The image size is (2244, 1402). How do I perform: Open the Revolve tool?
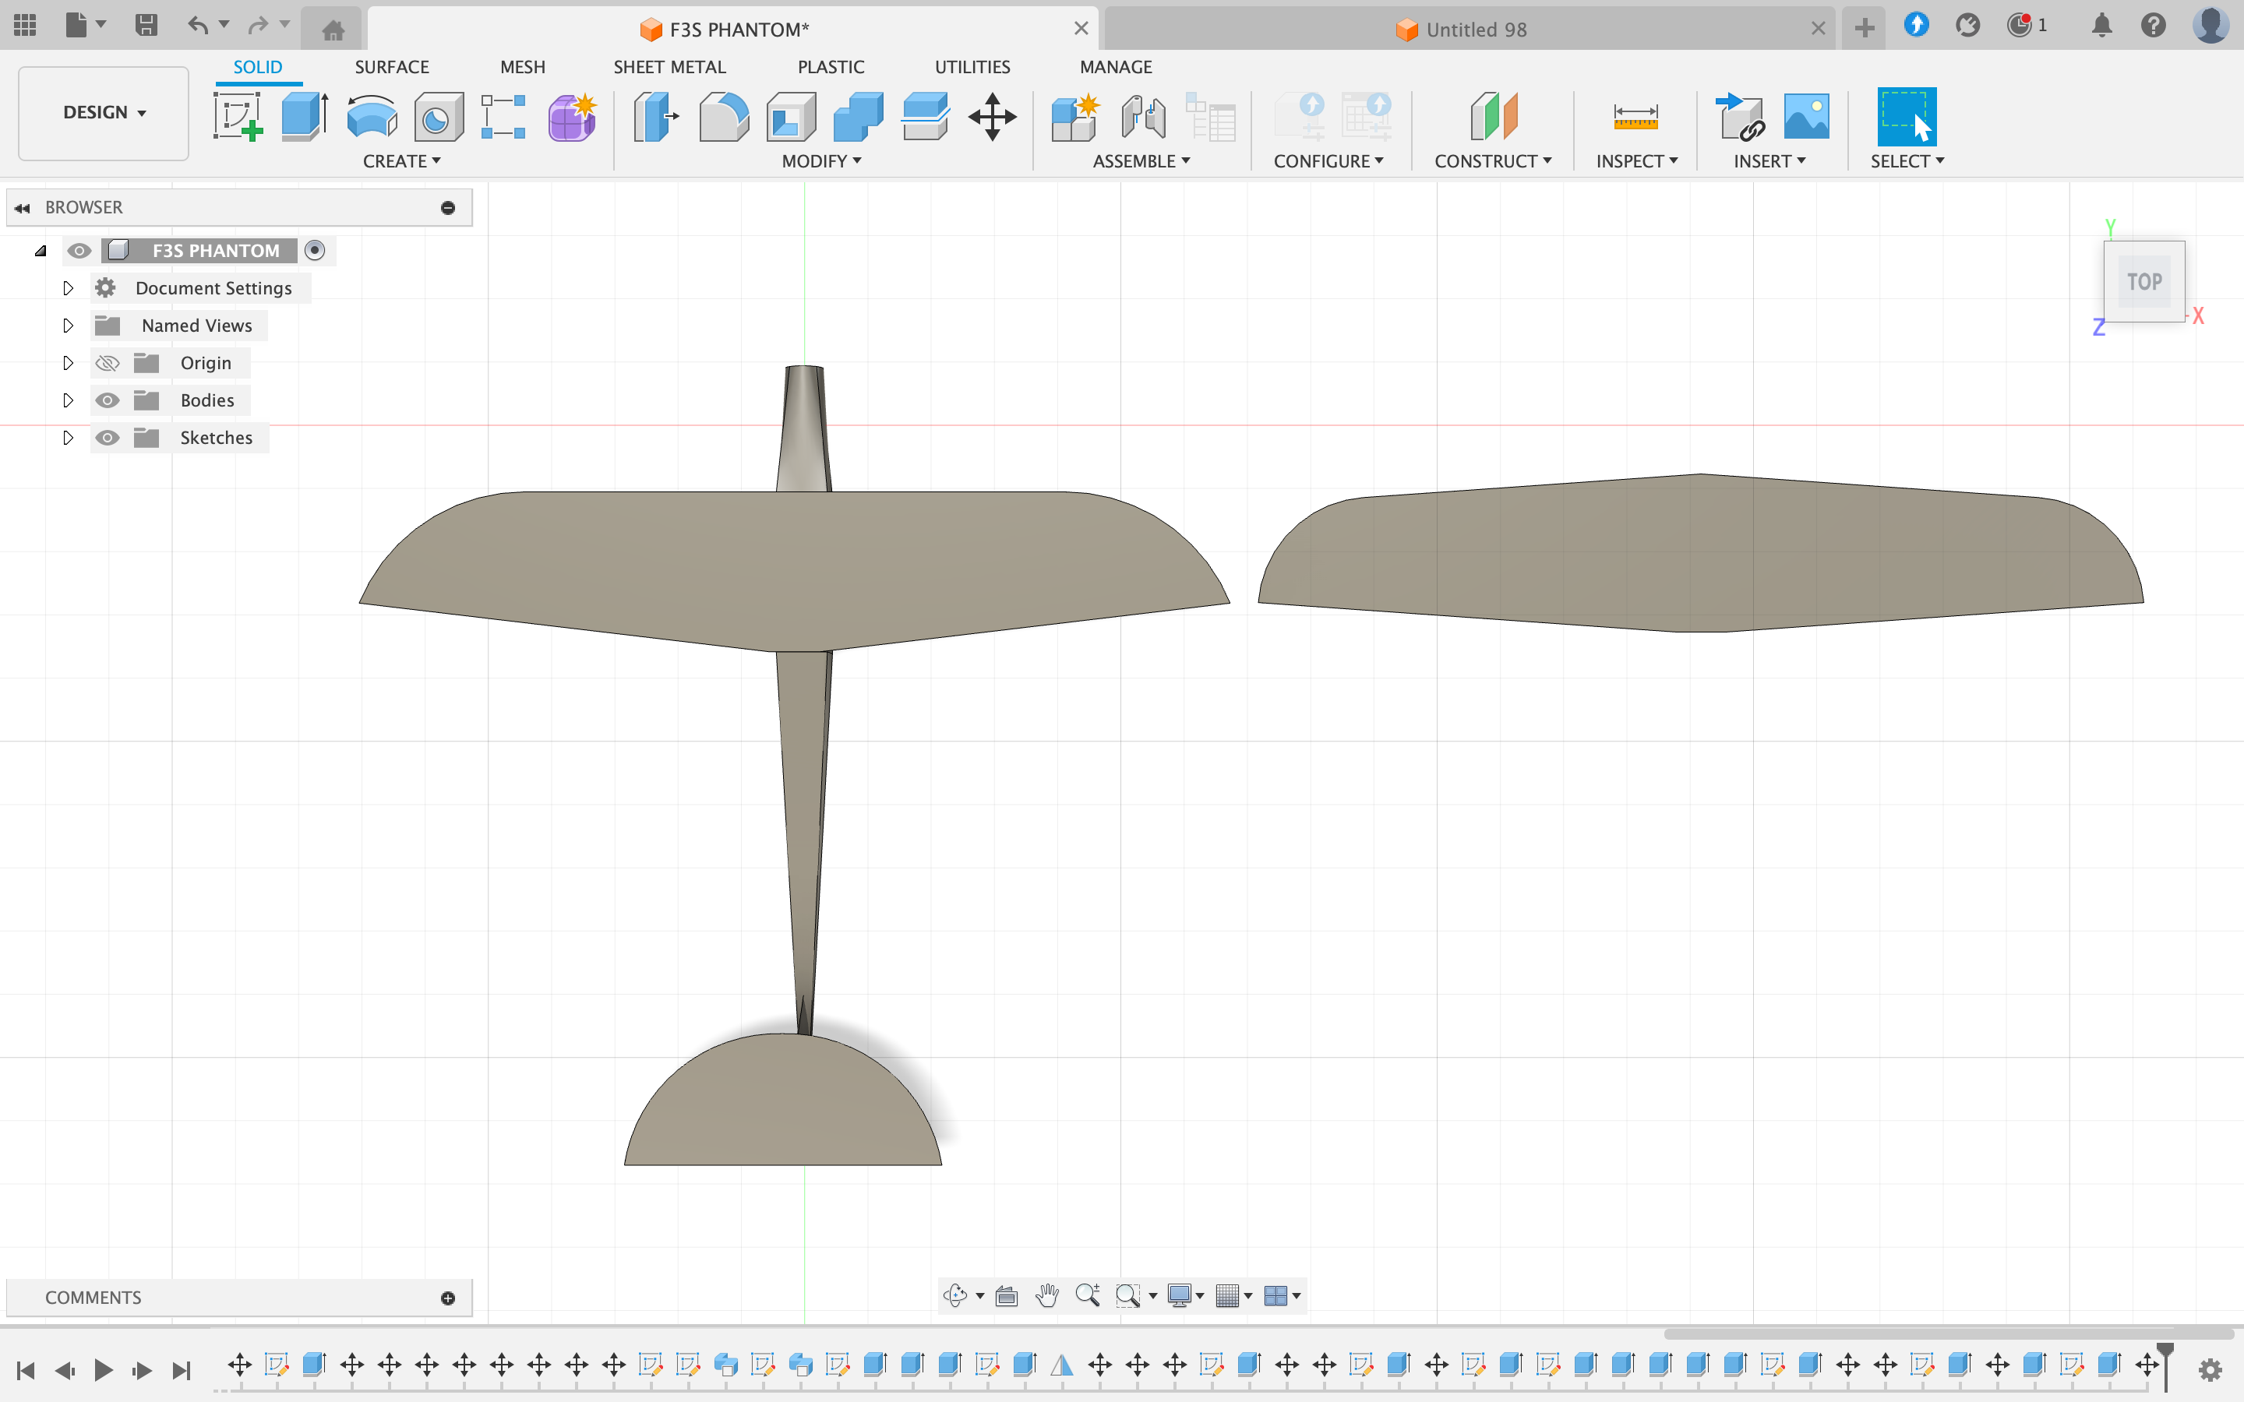[371, 117]
